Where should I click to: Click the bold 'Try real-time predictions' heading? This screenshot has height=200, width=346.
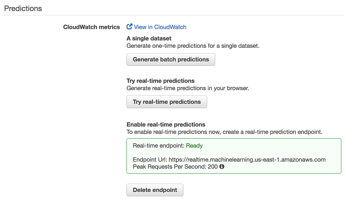(x=160, y=81)
